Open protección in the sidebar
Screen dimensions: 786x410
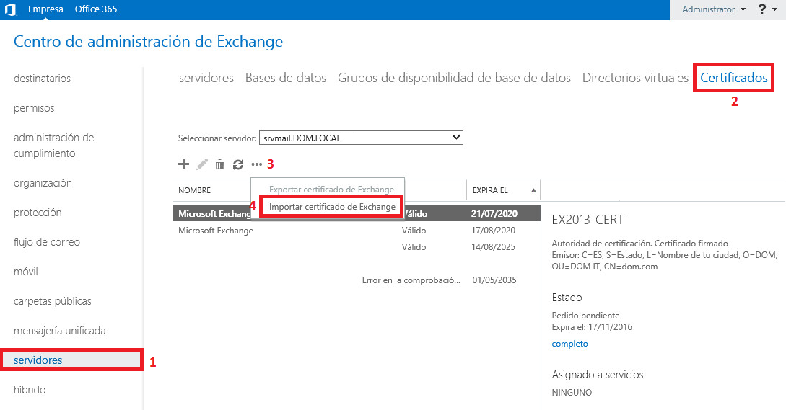point(38,213)
